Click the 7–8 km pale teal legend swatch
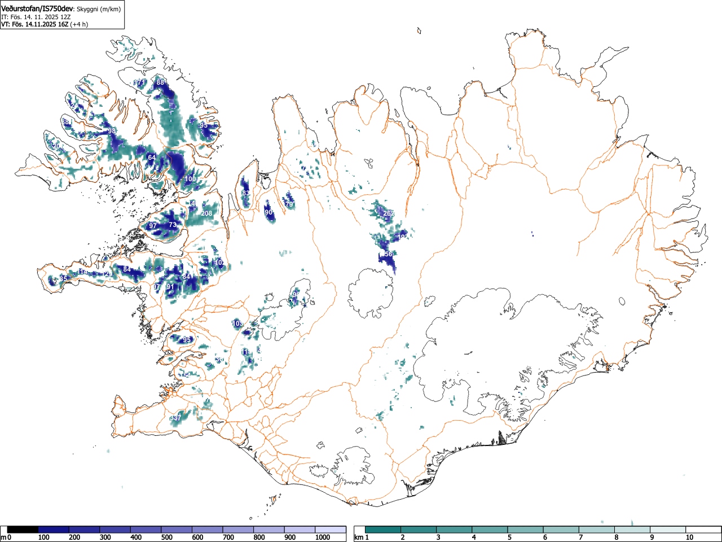The width and height of the screenshot is (722, 542). [597, 530]
